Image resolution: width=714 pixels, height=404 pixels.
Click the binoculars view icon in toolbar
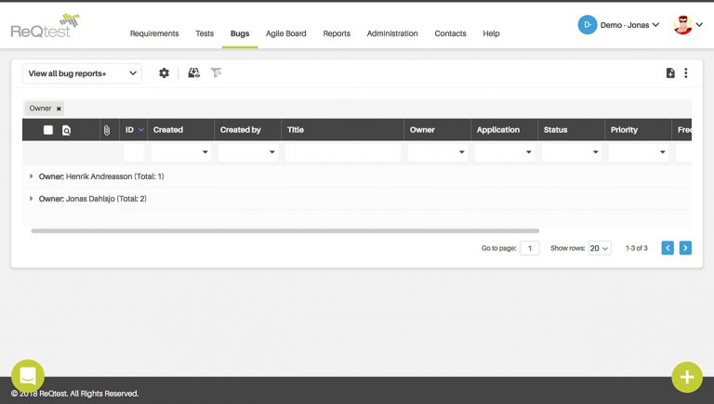point(194,72)
